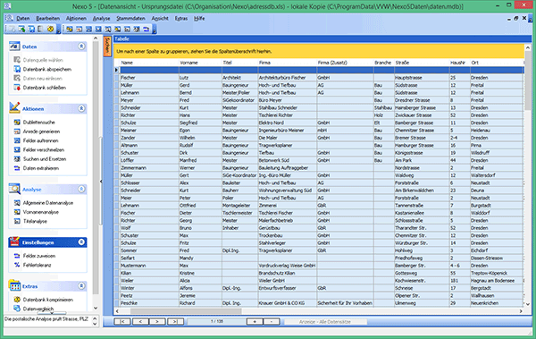Screen dimensions: 536x339
Task: Select the cell 'Architekturbüro Fischer'
Action: click(287, 78)
